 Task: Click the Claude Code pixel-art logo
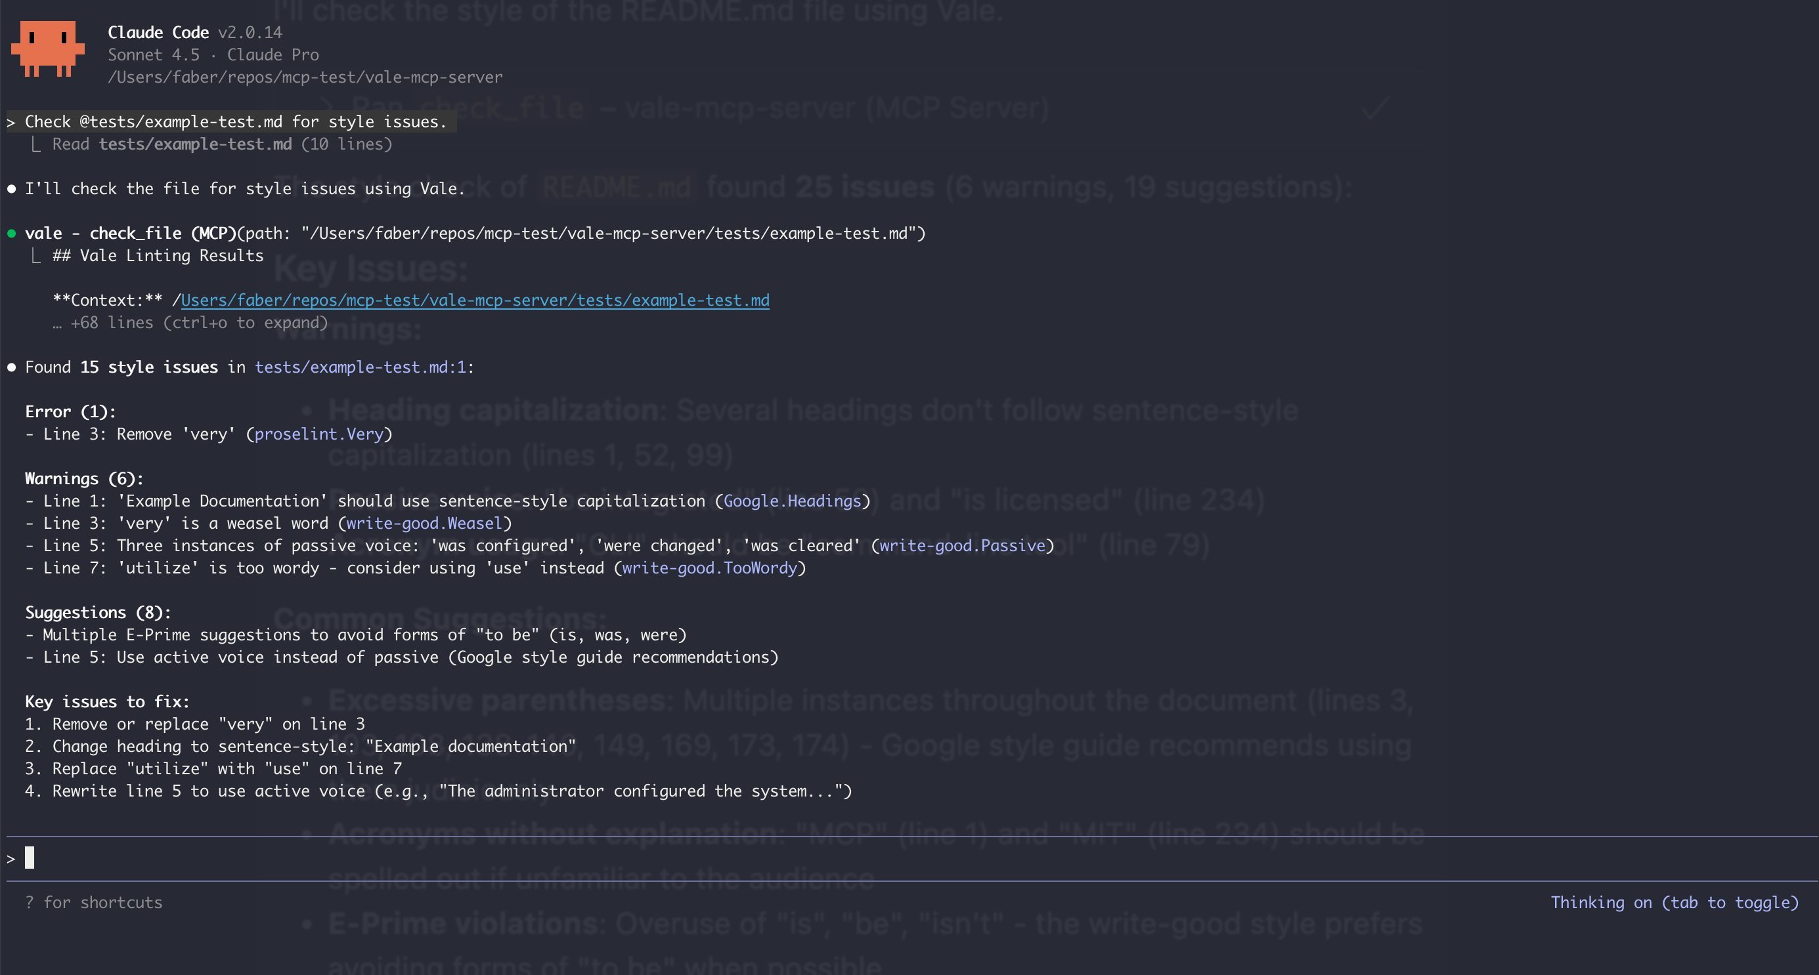[x=47, y=49]
